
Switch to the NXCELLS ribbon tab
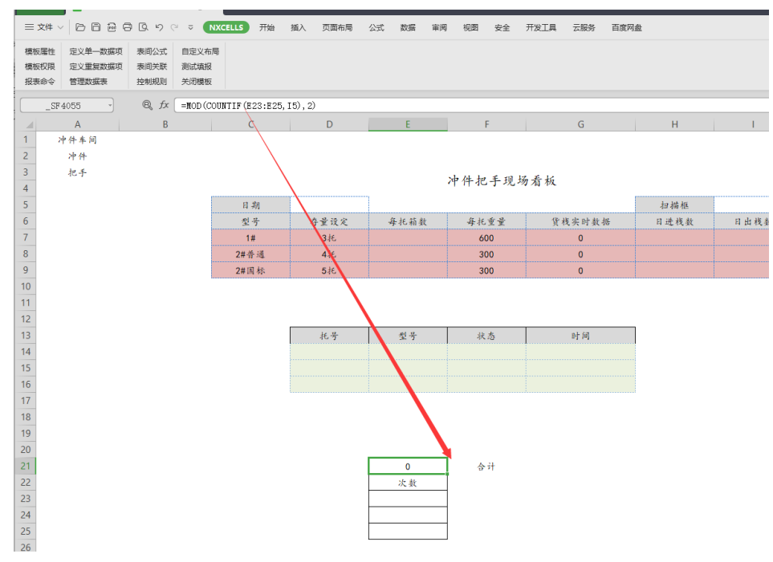(226, 27)
